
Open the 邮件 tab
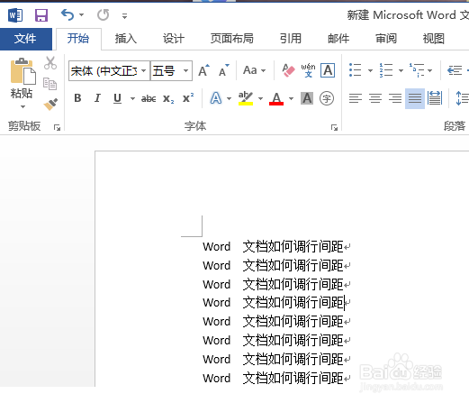click(x=338, y=39)
